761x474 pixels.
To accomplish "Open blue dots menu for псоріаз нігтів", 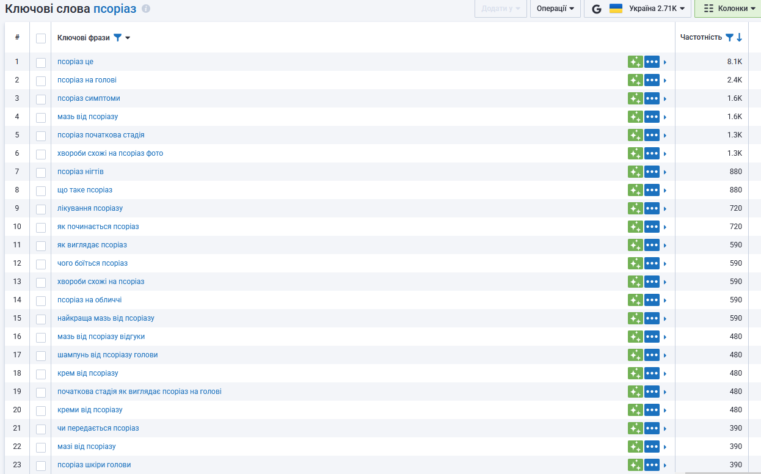I will pos(652,172).
